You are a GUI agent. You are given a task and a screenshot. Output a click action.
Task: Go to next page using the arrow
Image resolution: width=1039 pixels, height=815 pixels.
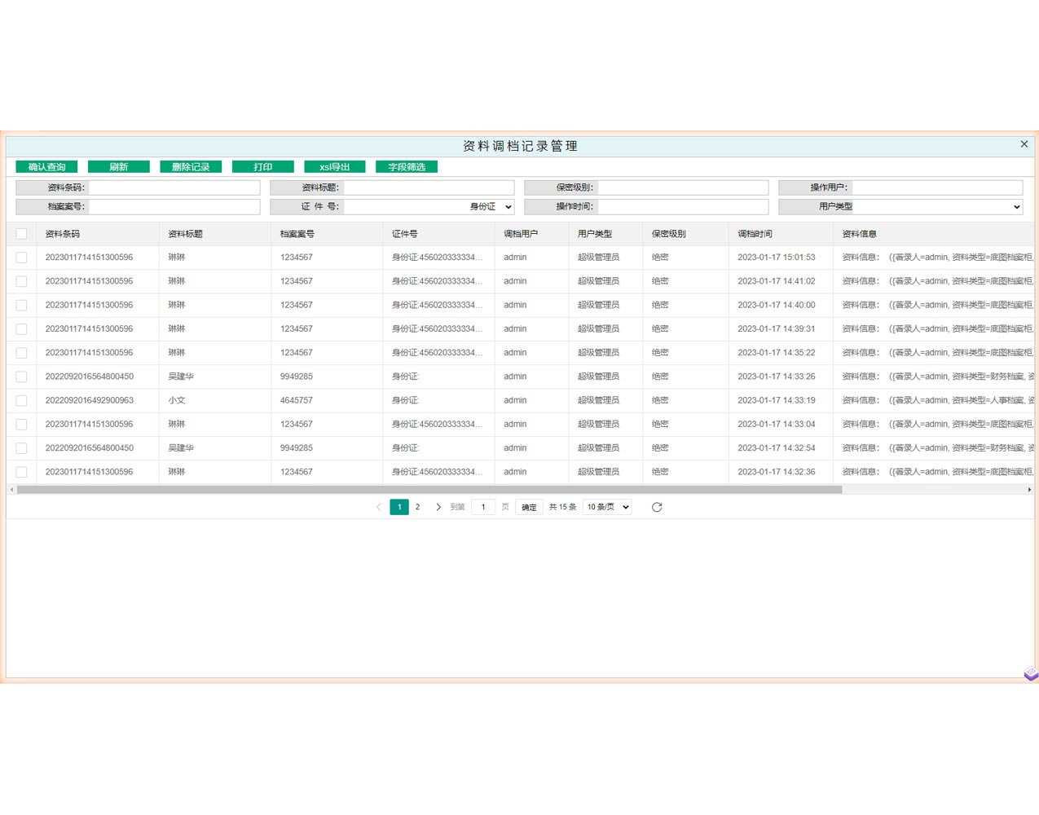[438, 507]
